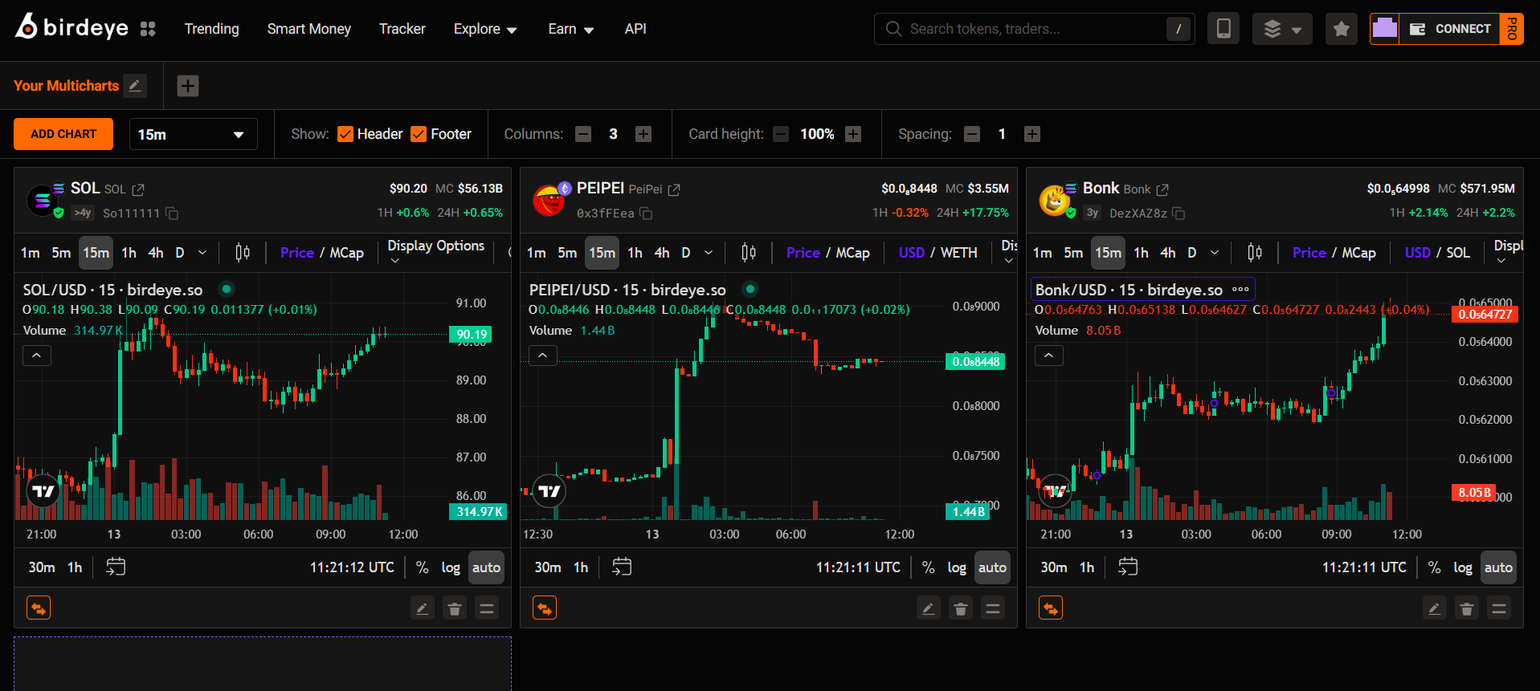
Task: Click the birdeye logo
Action: point(71,28)
